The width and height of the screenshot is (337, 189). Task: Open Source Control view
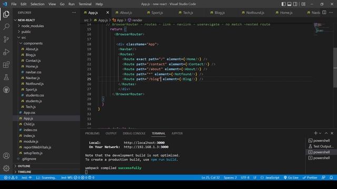point(6,39)
